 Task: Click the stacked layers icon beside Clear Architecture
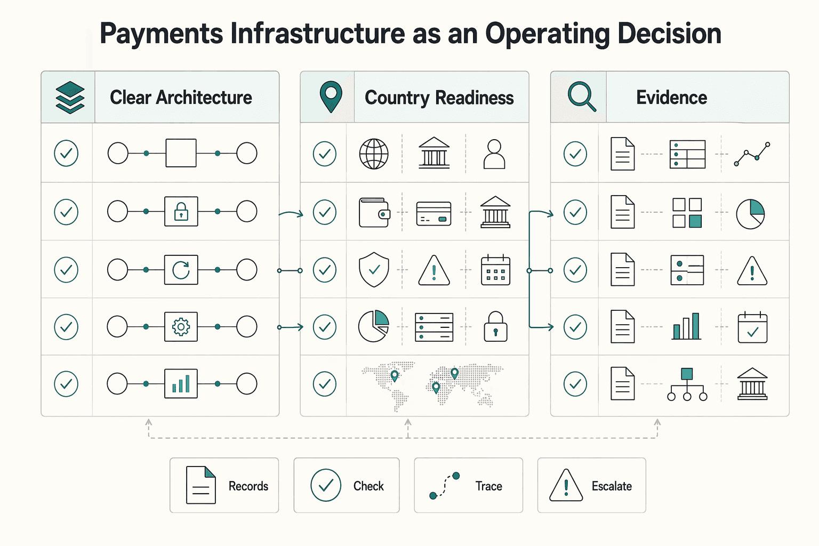70,98
